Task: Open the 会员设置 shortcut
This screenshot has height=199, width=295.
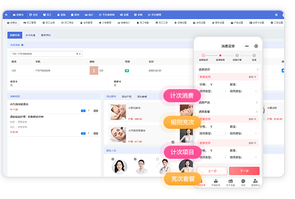Action: pyautogui.click(x=199, y=23)
